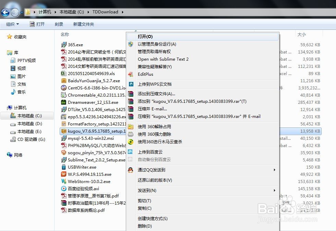Choose 兼容性疑难解答(Y) menu entry
The width and height of the screenshot is (336, 231).
[203, 66]
